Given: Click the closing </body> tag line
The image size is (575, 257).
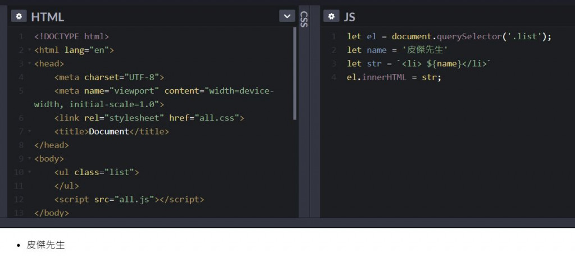Looking at the screenshot, I should click(x=51, y=213).
